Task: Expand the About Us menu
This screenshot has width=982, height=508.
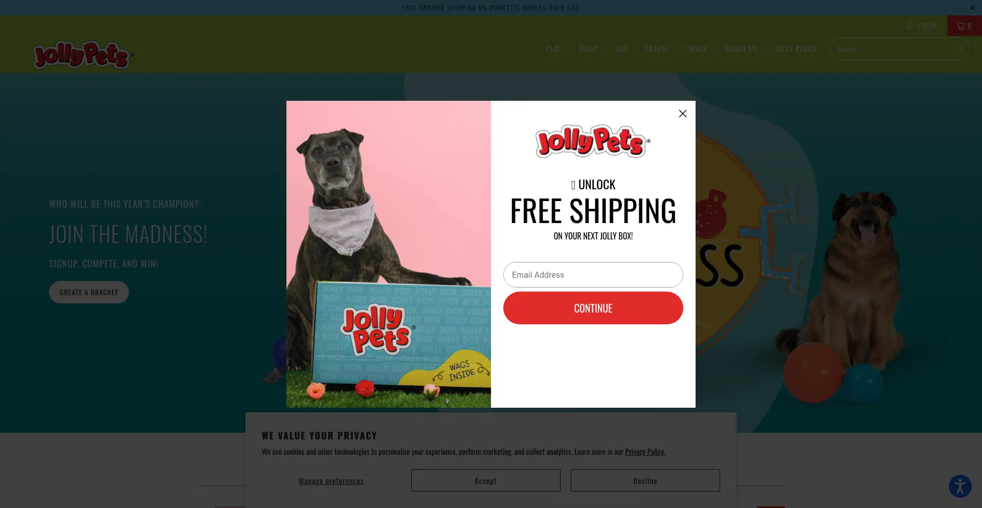Action: pyautogui.click(x=745, y=49)
